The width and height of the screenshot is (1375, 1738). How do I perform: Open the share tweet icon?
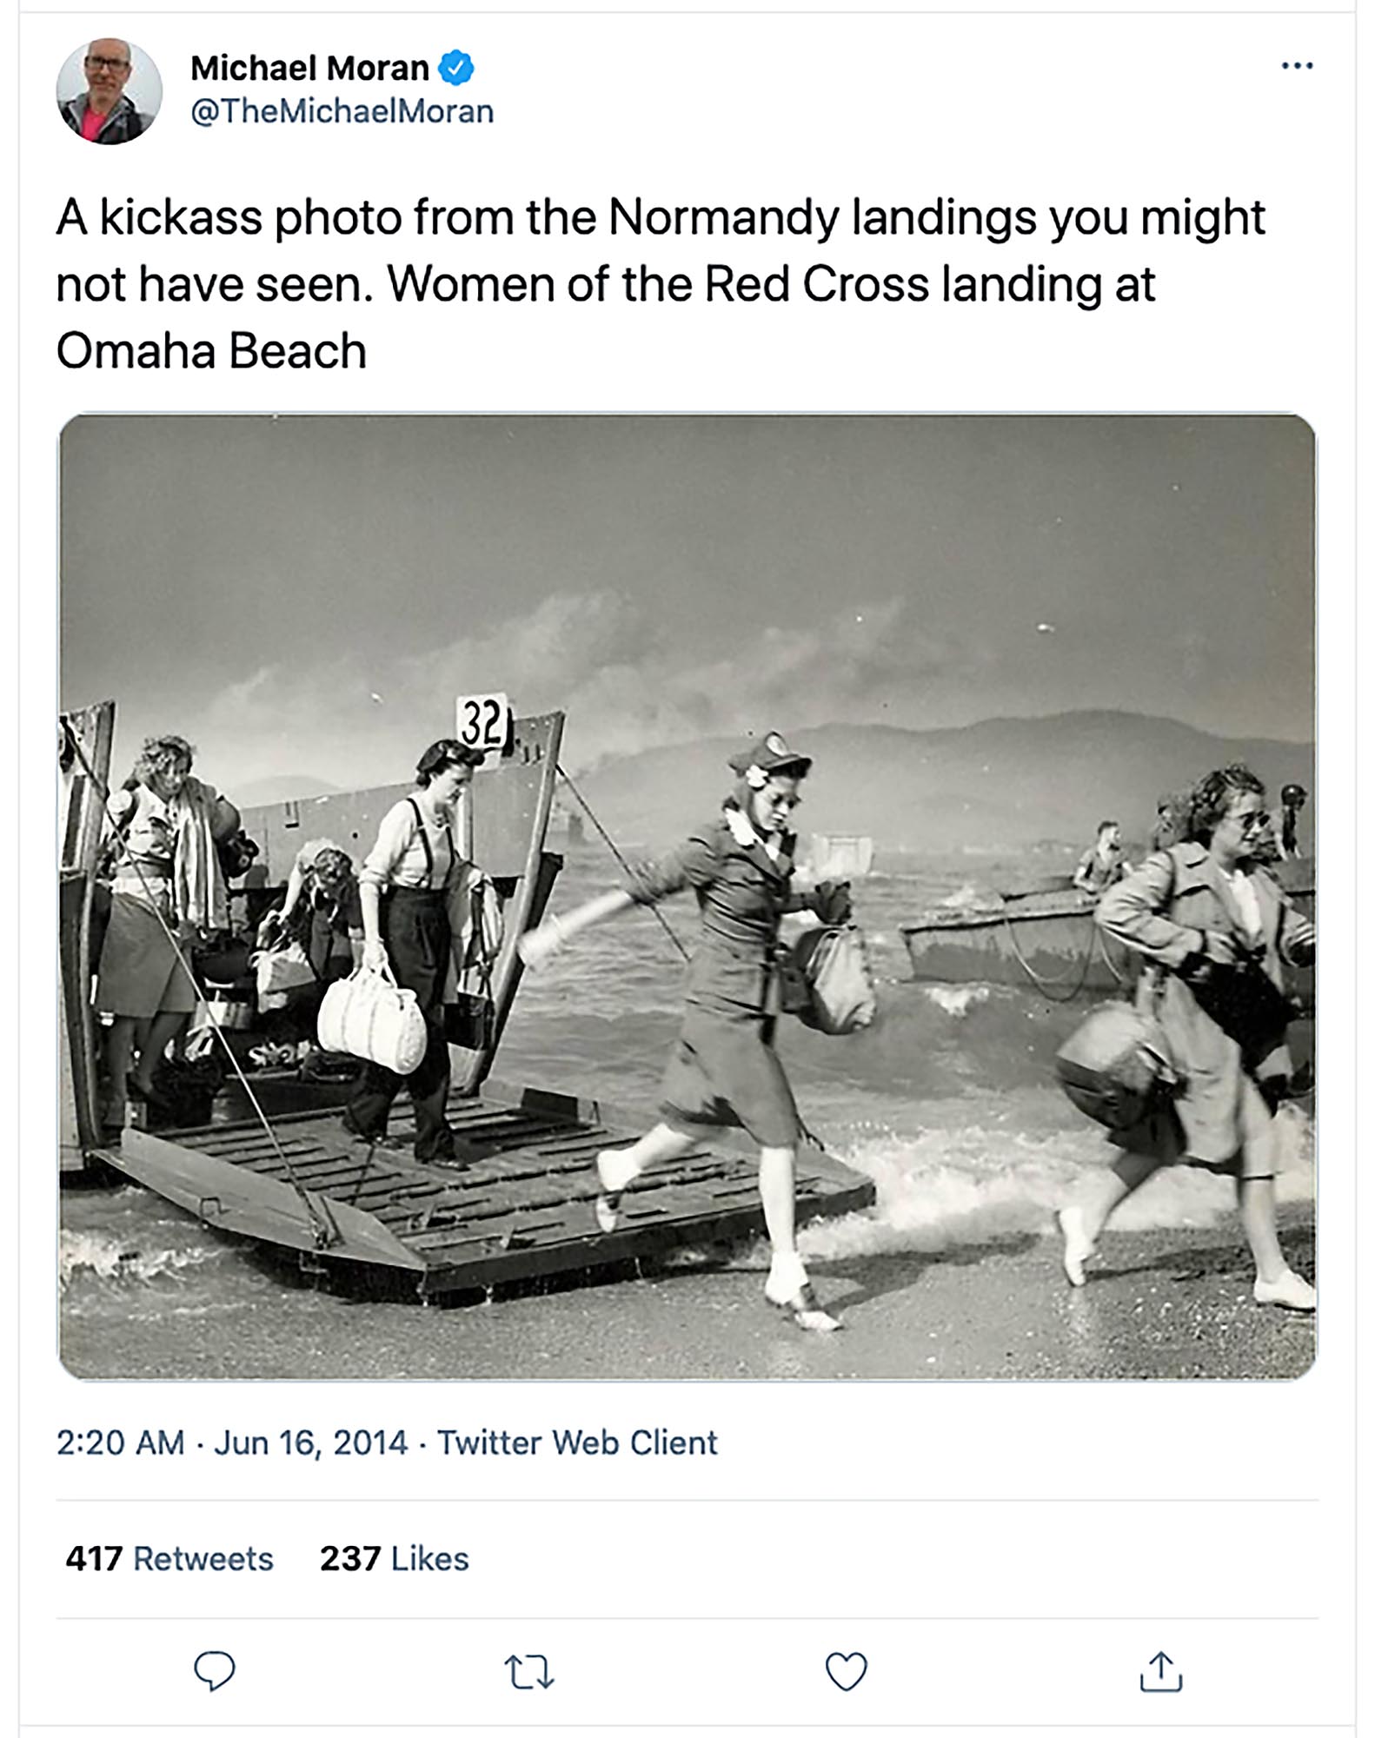click(x=1160, y=1671)
